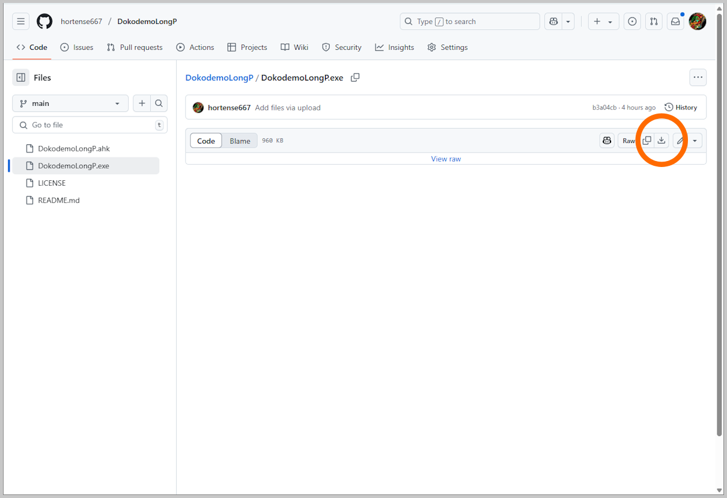Switch to Blame view toggle
This screenshot has height=498, width=727.
coord(240,141)
